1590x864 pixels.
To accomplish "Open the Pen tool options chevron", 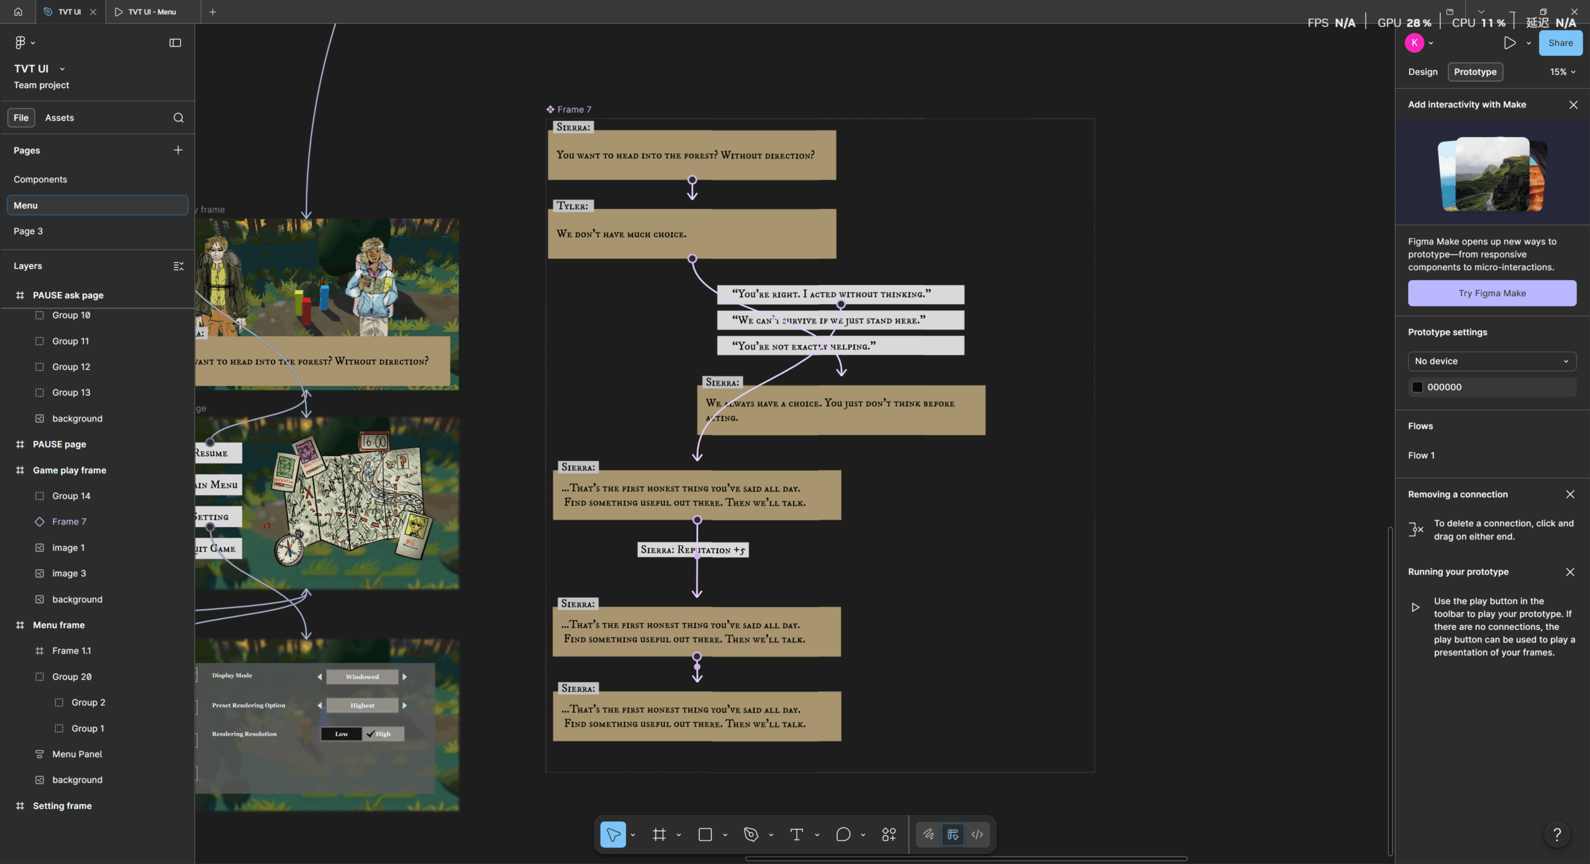I will pyautogui.click(x=771, y=835).
